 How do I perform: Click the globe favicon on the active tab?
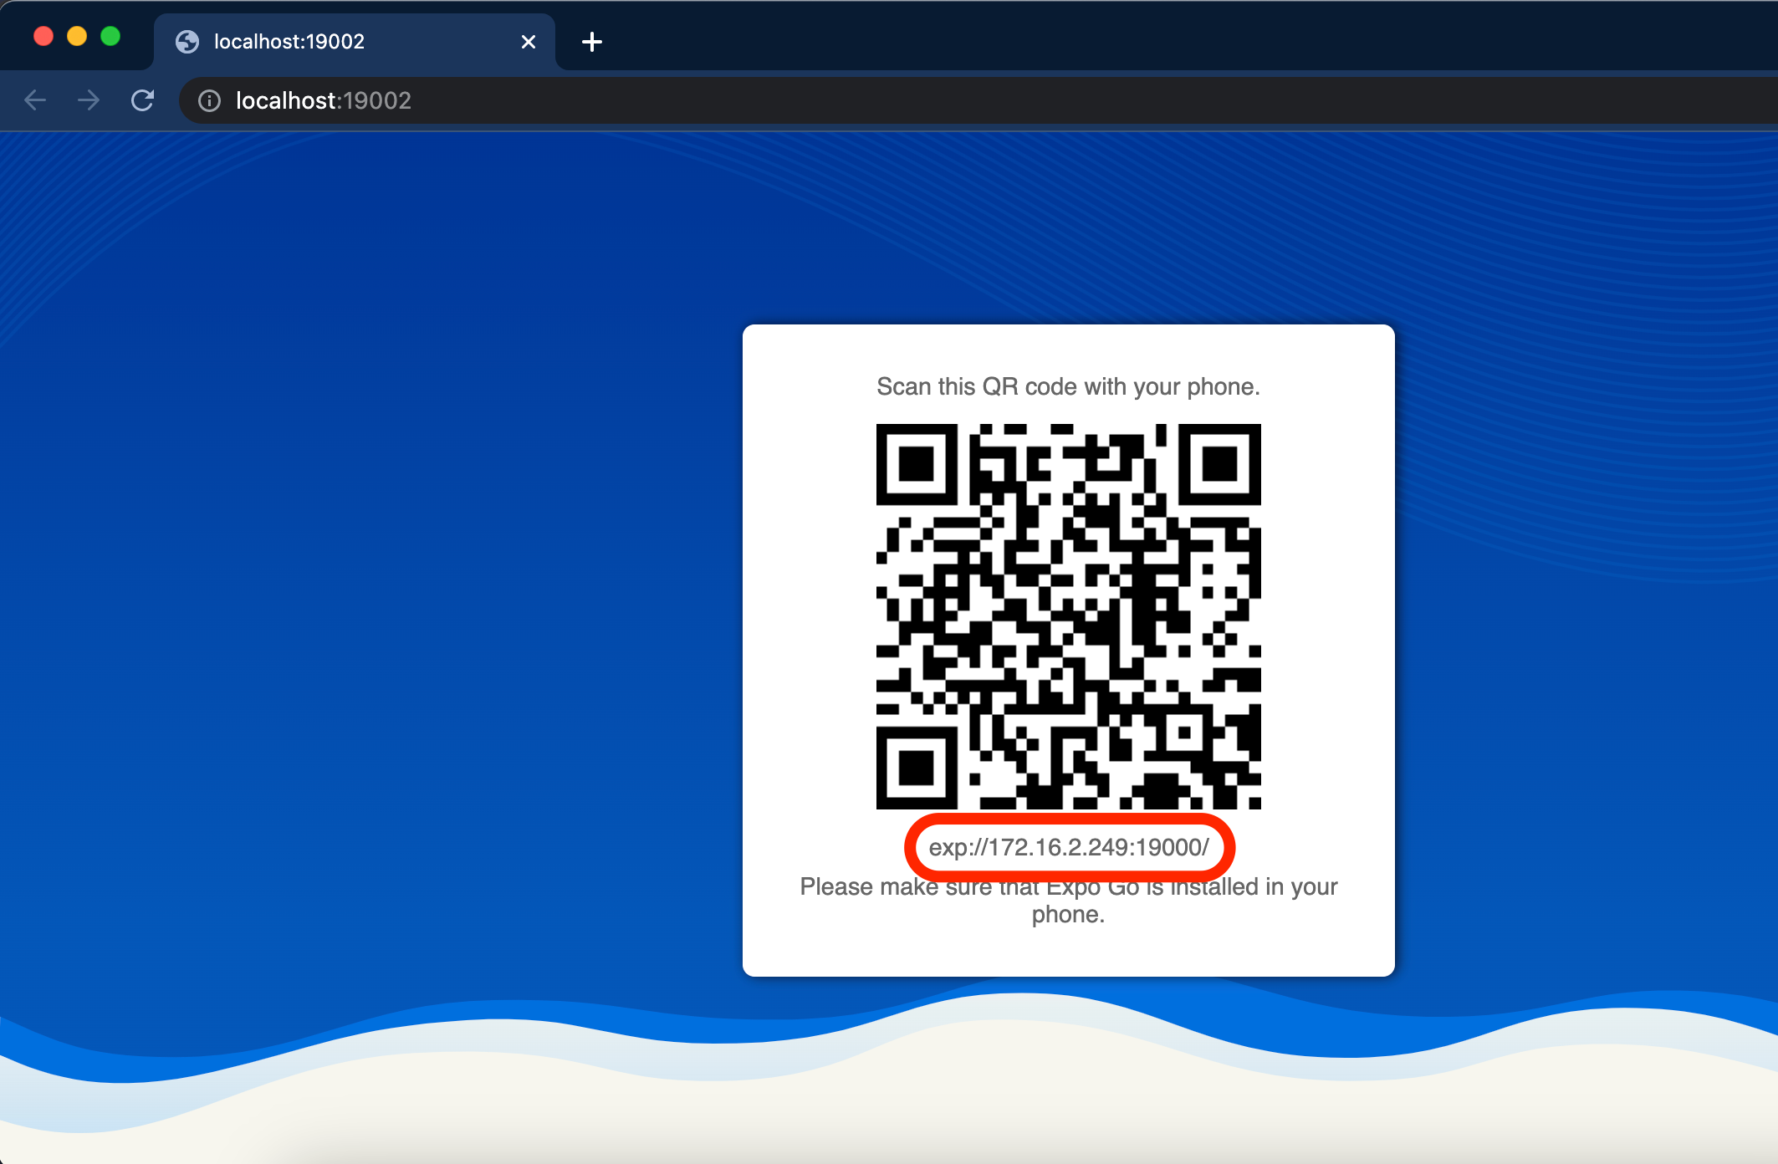click(x=186, y=41)
